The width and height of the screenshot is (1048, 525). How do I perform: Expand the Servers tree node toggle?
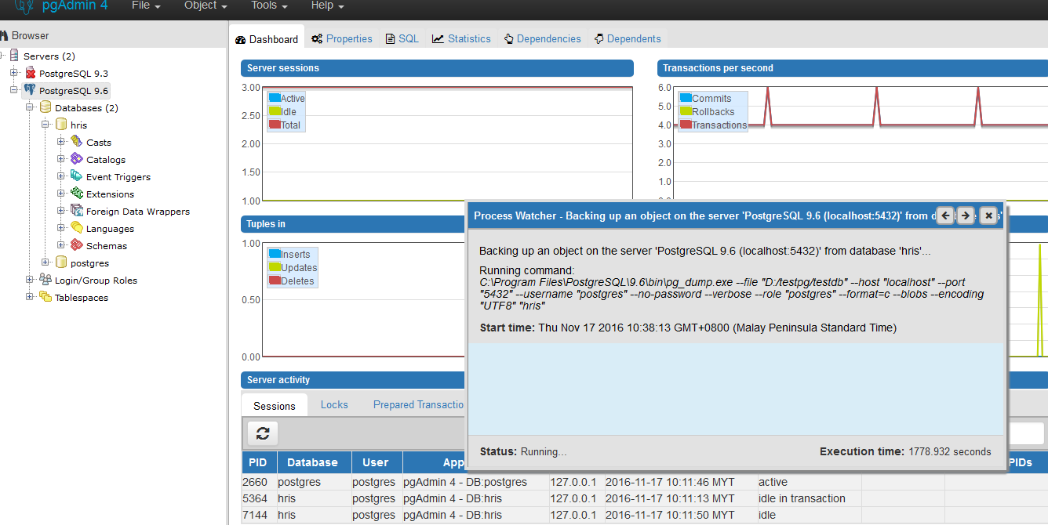coord(2,56)
